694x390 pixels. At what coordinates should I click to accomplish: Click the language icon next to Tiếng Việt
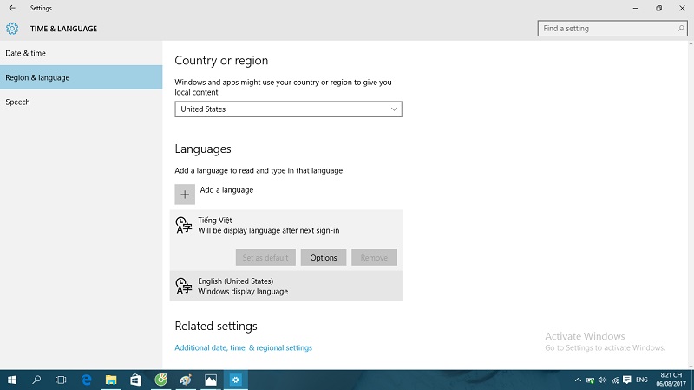[183, 225]
